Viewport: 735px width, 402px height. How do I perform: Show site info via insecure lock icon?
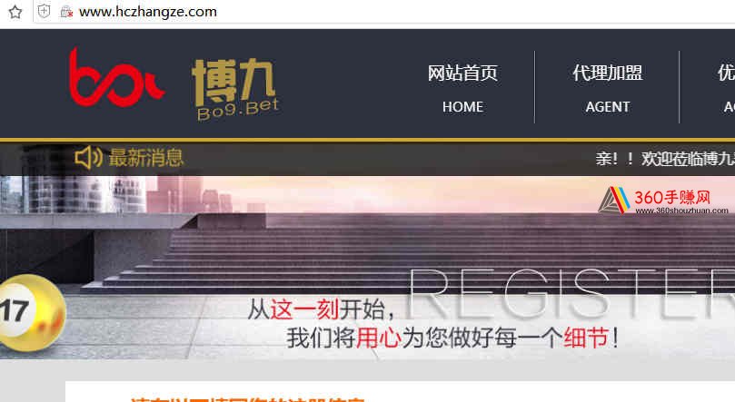pyautogui.click(x=66, y=12)
